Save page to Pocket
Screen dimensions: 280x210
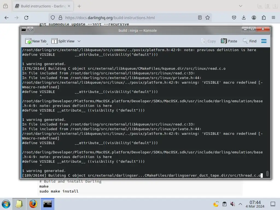(x=234, y=17)
